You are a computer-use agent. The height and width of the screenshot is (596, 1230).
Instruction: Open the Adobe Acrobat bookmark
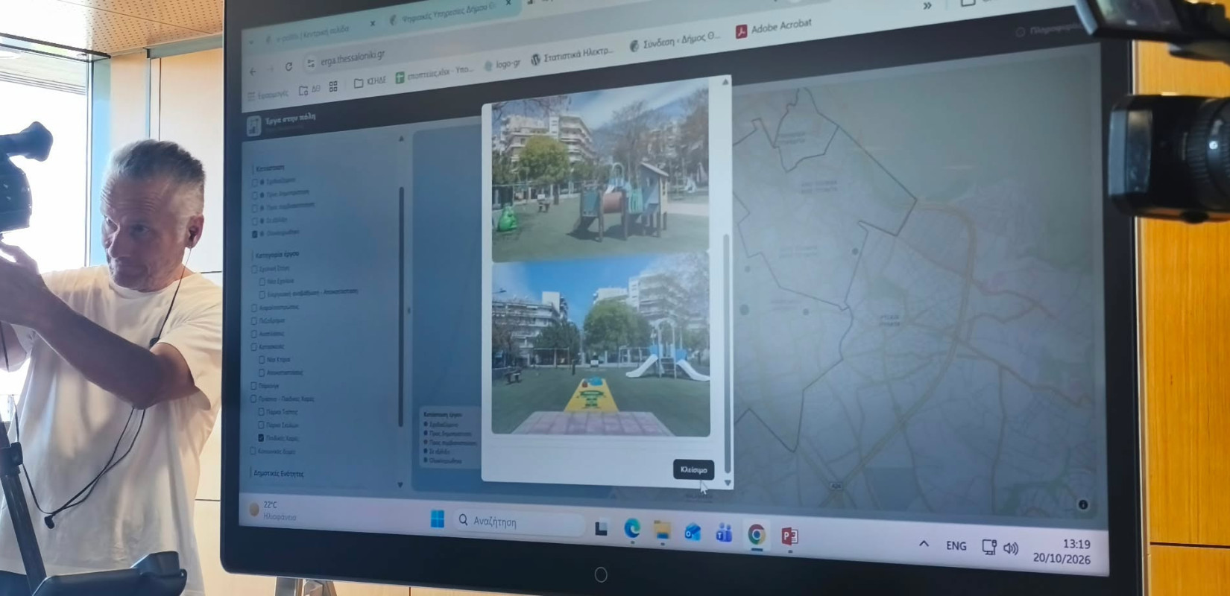773,29
